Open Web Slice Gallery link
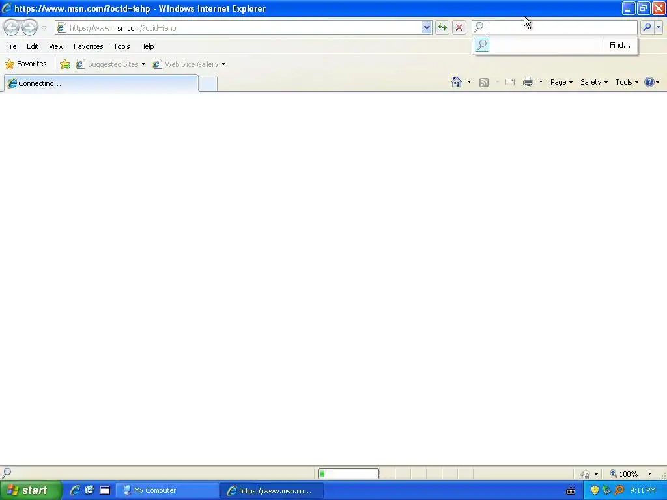Screen dimensions: 667x500 coord(186,64)
